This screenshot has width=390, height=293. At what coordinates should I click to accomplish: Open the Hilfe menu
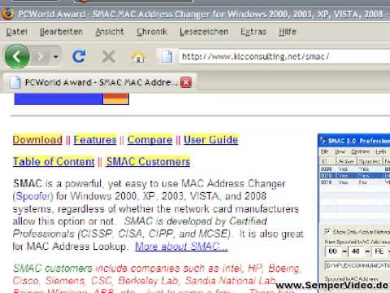point(288,32)
